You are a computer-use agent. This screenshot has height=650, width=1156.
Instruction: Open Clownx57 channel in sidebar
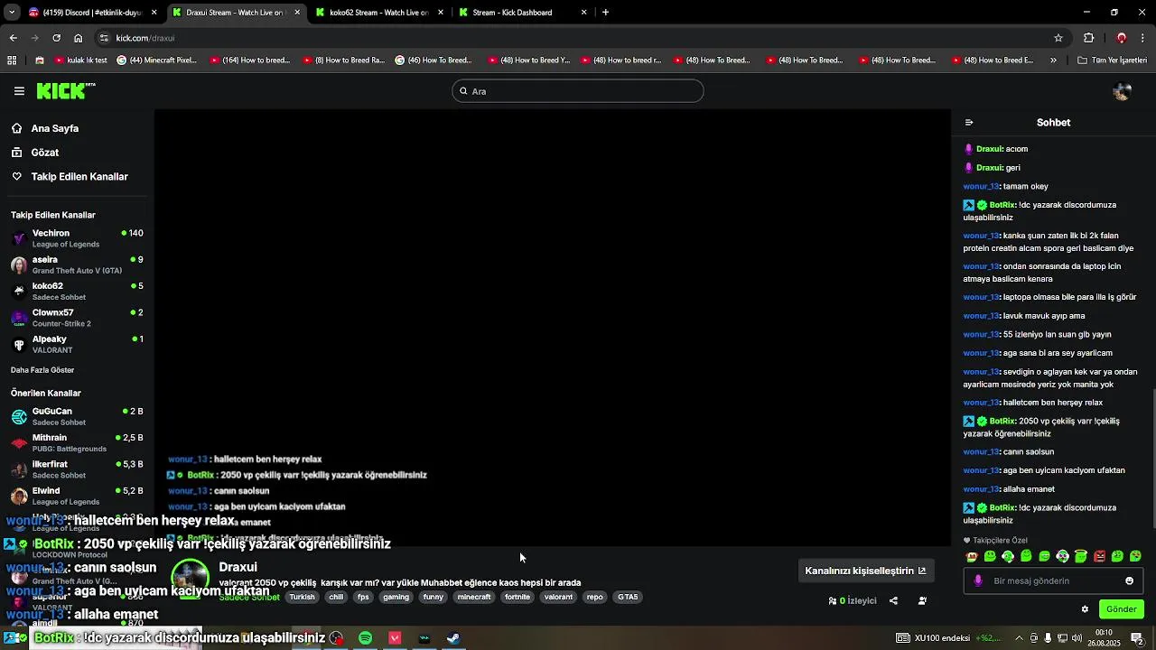tap(78, 318)
